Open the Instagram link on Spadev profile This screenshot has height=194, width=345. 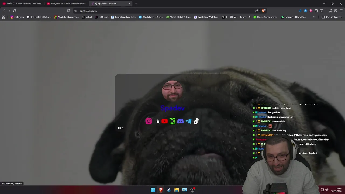(149, 121)
